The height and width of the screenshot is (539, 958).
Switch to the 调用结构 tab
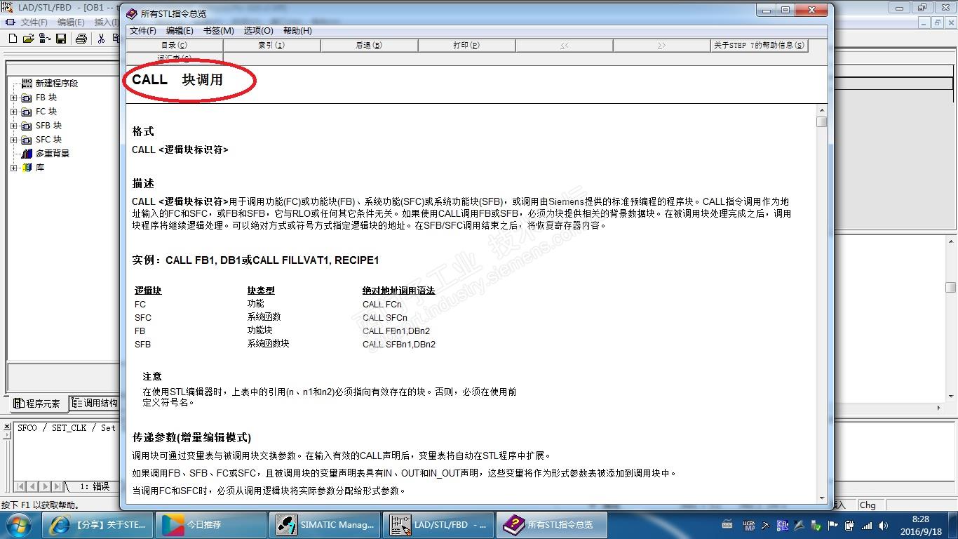(x=95, y=404)
